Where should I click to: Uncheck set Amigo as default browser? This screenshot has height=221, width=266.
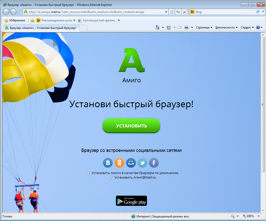(x=89, y=173)
